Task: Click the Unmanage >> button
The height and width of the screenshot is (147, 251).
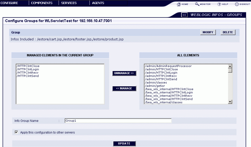Action: coord(124,73)
